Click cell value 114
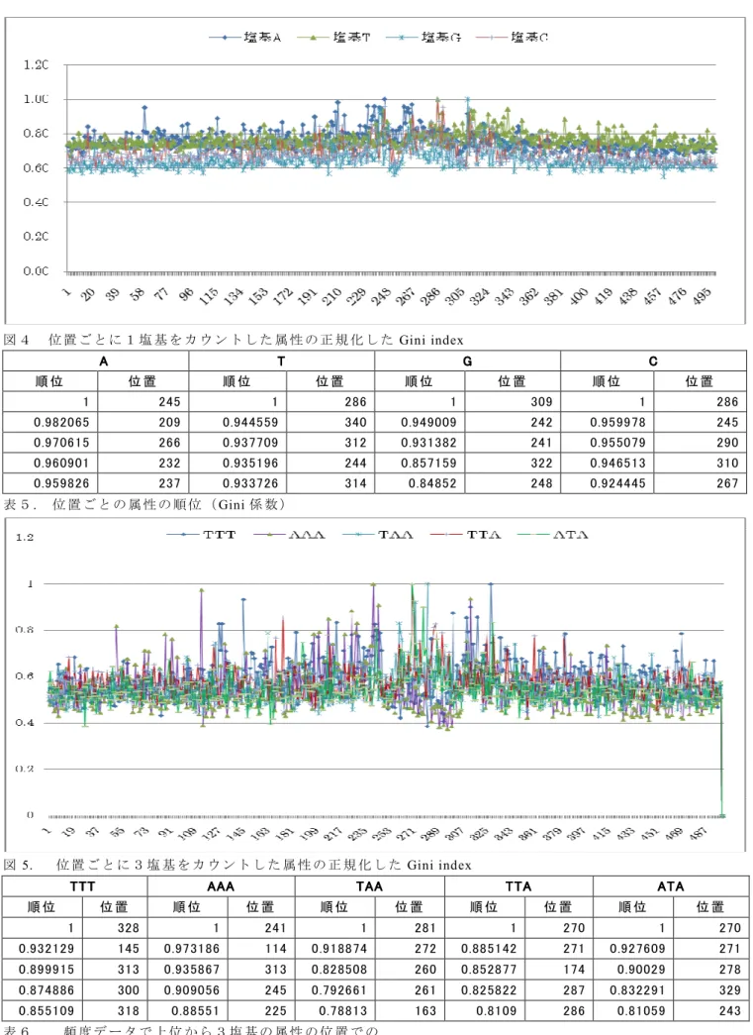Image resolution: width=753 pixels, height=1035 pixels. [x=276, y=949]
